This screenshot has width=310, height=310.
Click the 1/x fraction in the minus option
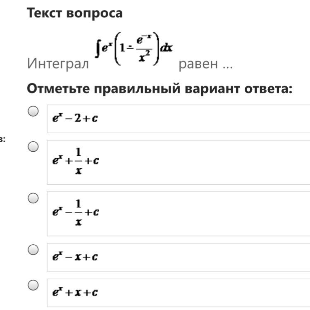tap(79, 212)
